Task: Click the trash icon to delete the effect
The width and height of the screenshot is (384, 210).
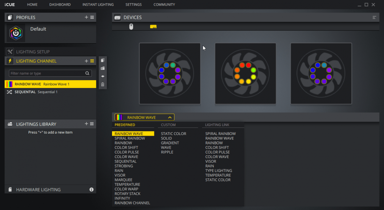Action: point(103,84)
